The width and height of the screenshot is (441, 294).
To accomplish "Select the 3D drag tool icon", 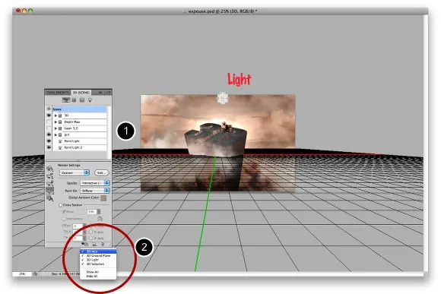I will tap(49, 183).
